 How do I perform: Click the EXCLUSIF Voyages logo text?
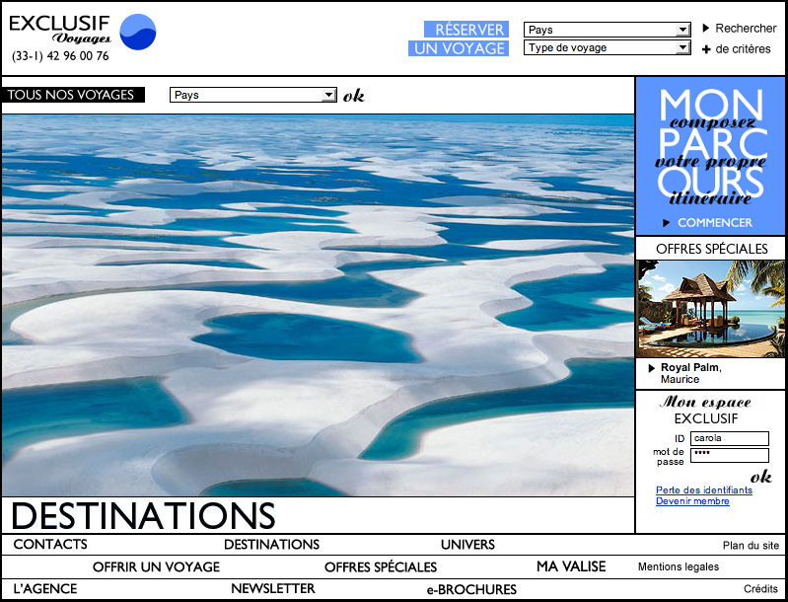pos(60,30)
